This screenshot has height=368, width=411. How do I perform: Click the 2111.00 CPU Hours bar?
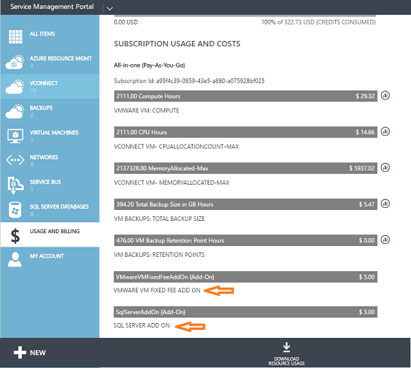[x=246, y=132]
